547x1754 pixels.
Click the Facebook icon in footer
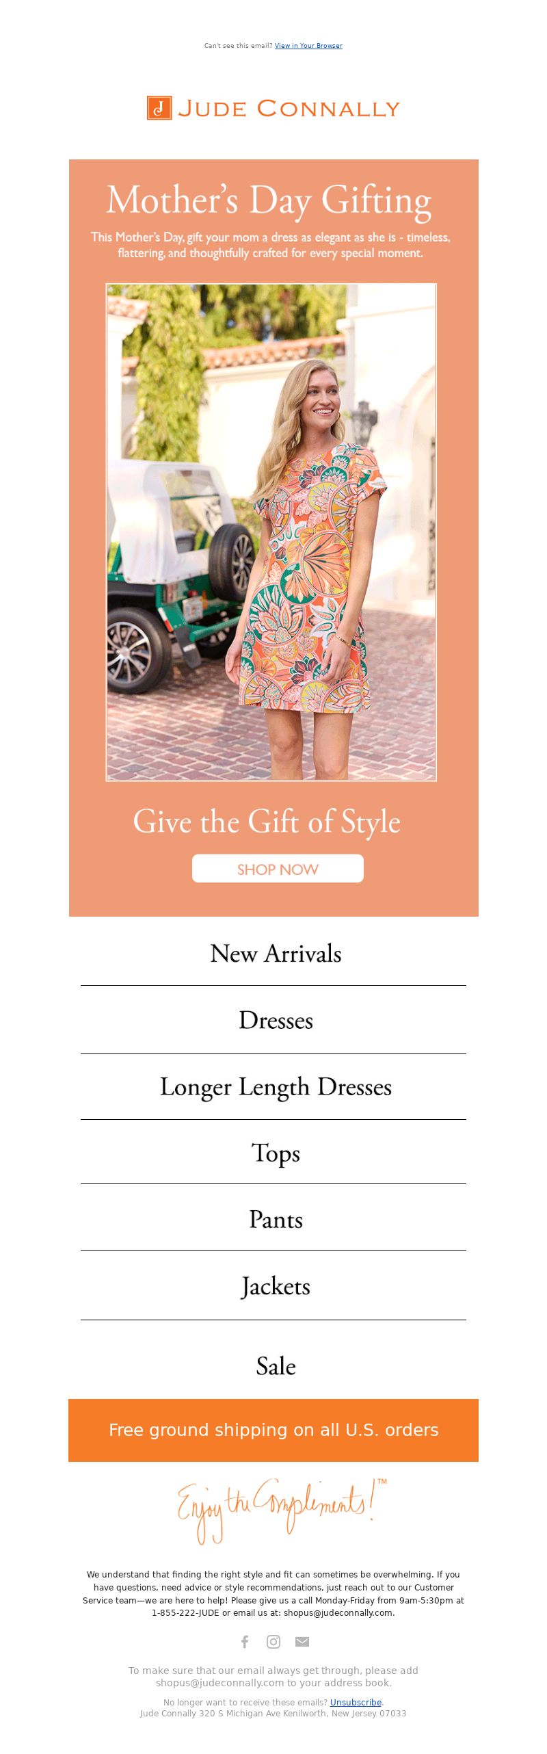click(245, 1641)
